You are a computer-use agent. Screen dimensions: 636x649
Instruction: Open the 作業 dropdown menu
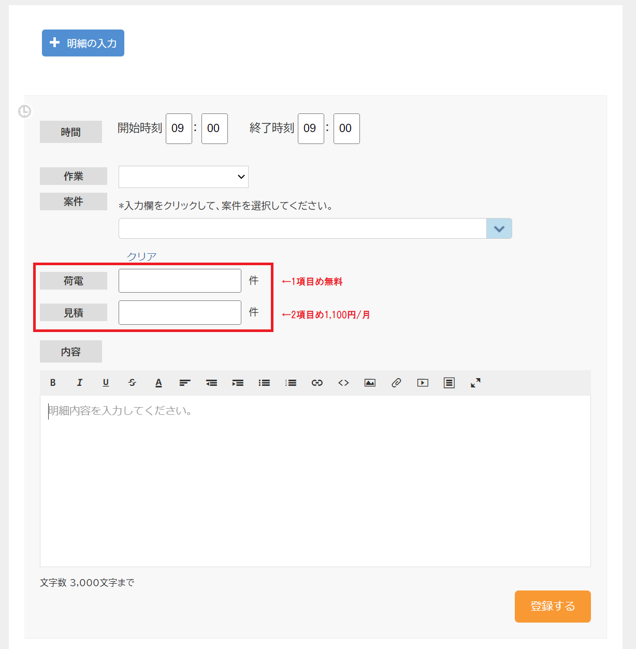pyautogui.click(x=183, y=177)
